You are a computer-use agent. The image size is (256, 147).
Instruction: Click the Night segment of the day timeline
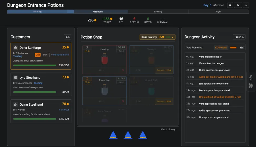pos(218,12)
